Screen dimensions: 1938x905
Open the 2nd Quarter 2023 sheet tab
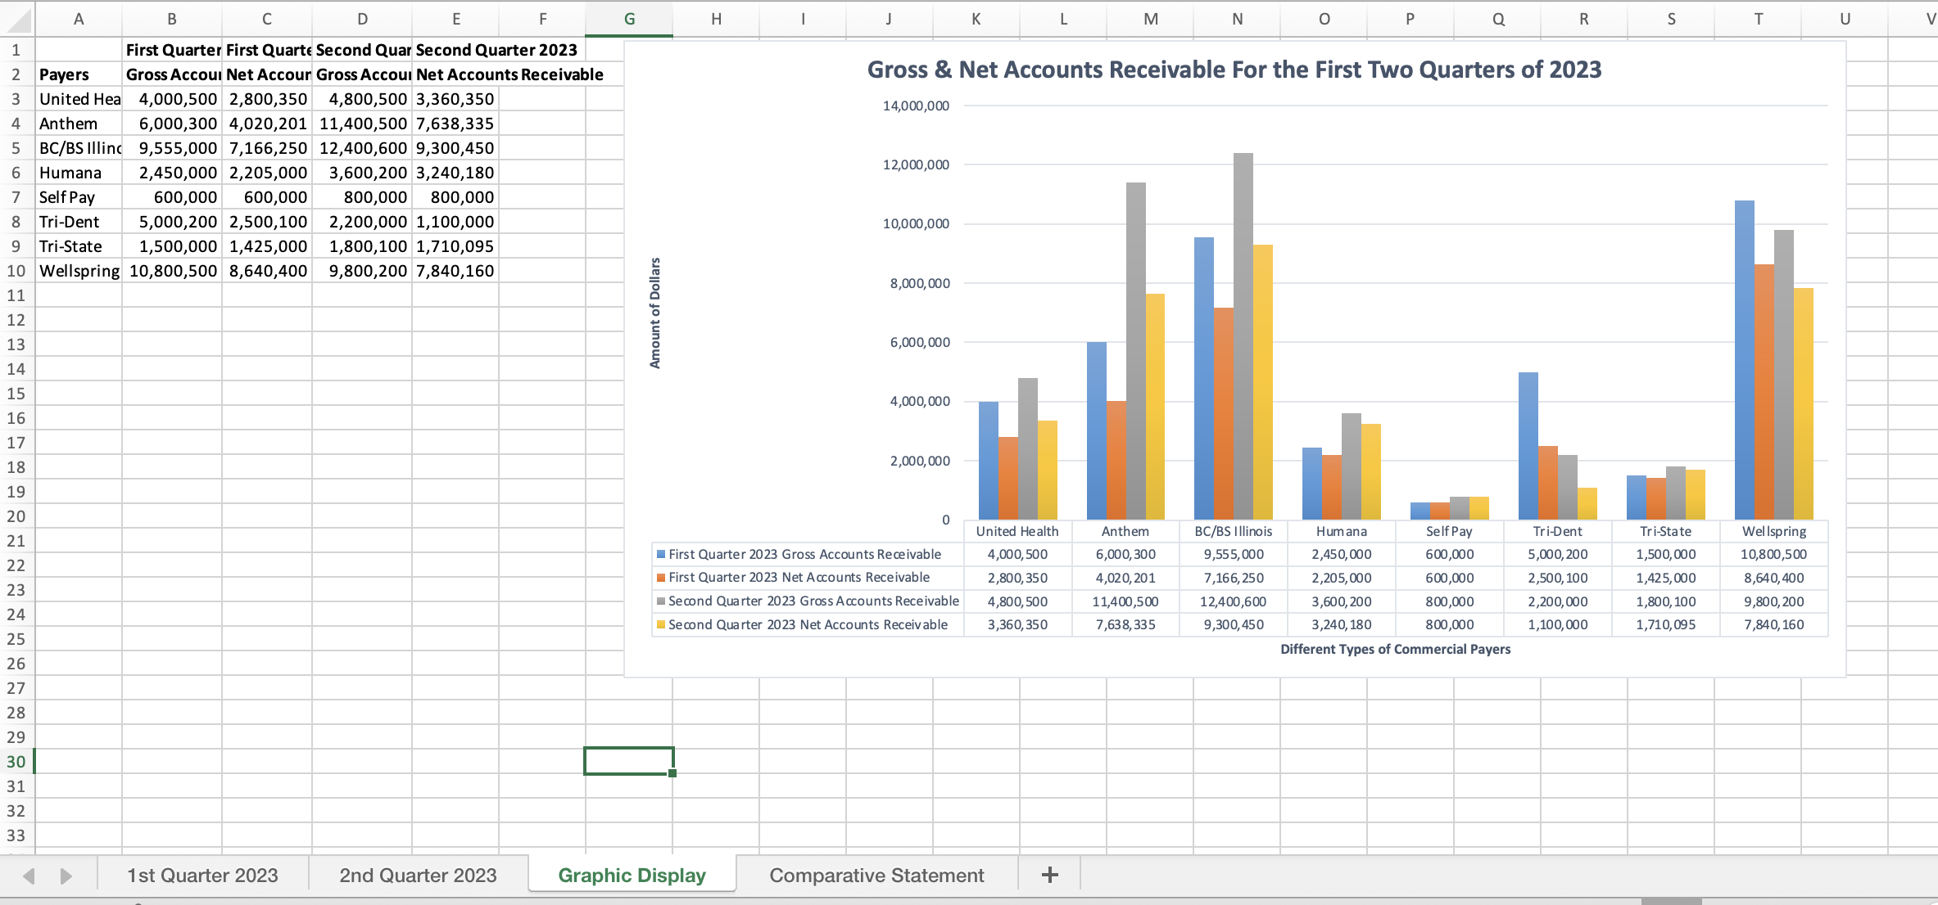tap(417, 875)
